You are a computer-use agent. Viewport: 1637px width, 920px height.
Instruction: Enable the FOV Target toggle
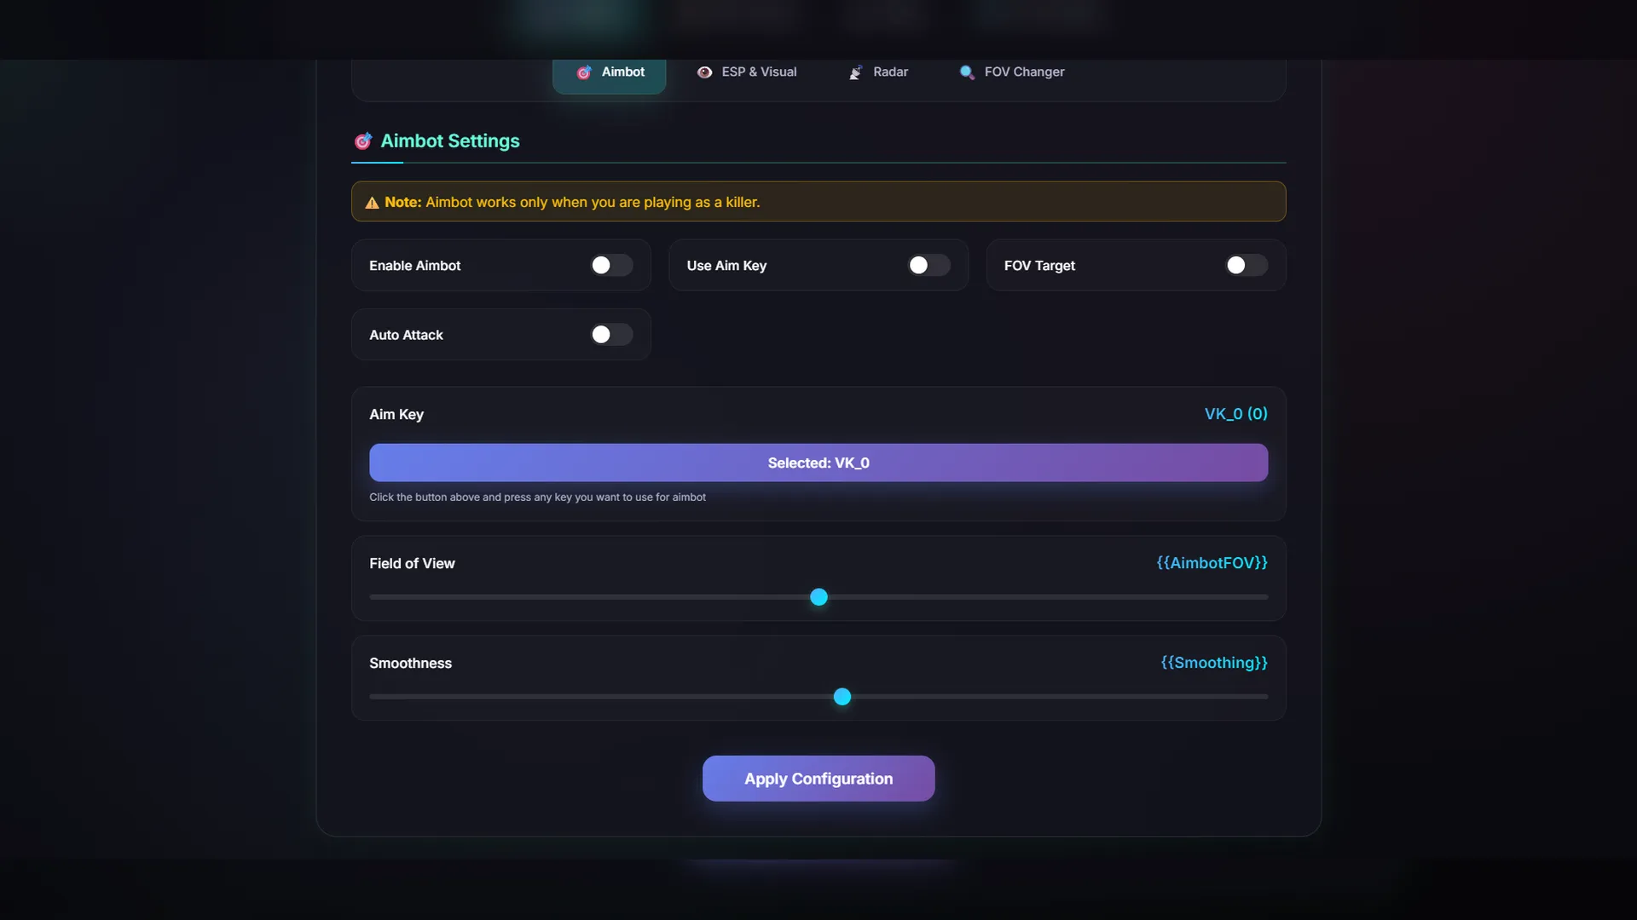1246,266
